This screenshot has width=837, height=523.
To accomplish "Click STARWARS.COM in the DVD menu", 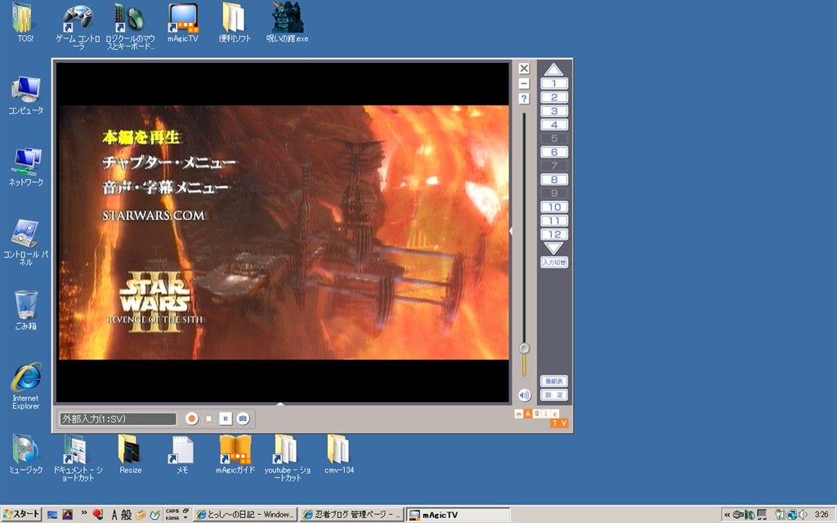I will click(x=153, y=216).
